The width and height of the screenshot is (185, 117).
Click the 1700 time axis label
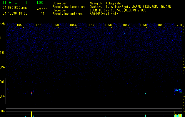point(179,25)
